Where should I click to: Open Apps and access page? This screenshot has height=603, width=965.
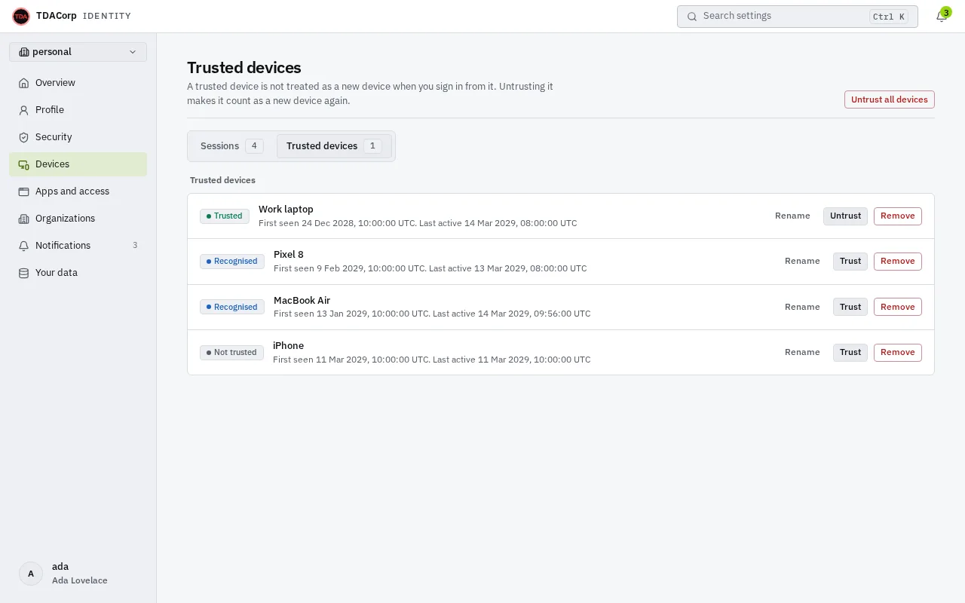pyautogui.click(x=78, y=191)
